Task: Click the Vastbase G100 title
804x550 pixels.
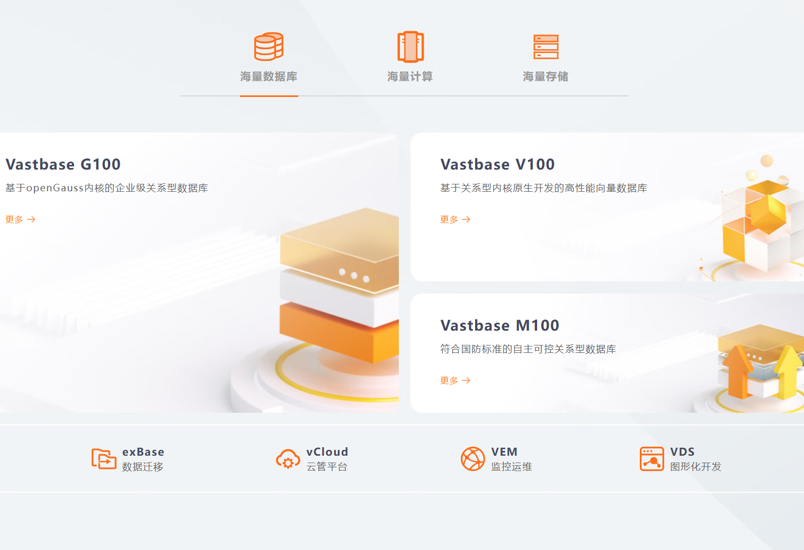Action: point(63,164)
